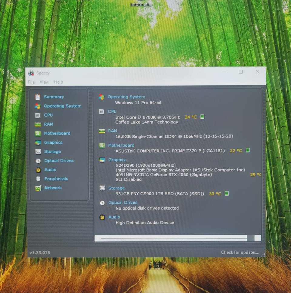Maximize the Speccy window

(241, 72)
